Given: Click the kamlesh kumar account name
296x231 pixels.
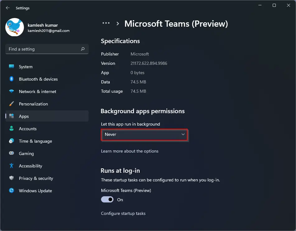Looking at the screenshot, I should pyautogui.click(x=43, y=25).
